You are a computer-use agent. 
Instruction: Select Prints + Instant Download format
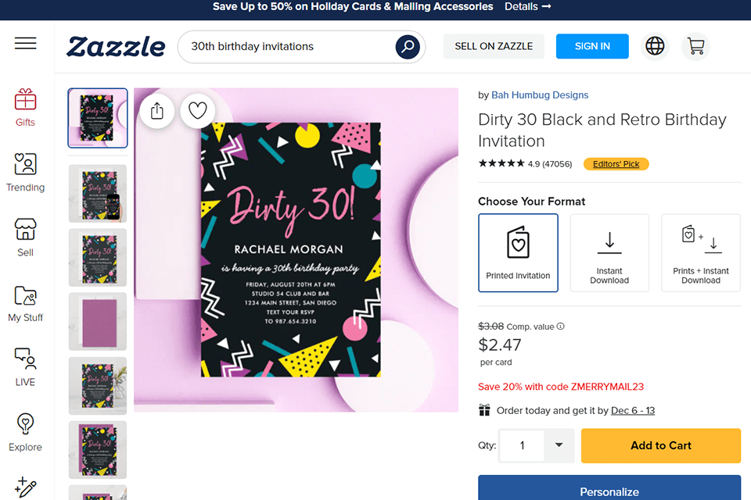(700, 252)
